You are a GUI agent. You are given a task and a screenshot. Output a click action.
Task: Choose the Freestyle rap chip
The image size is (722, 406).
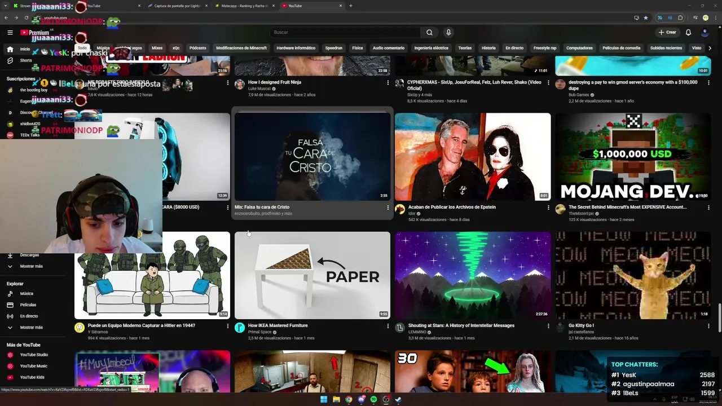tap(545, 48)
